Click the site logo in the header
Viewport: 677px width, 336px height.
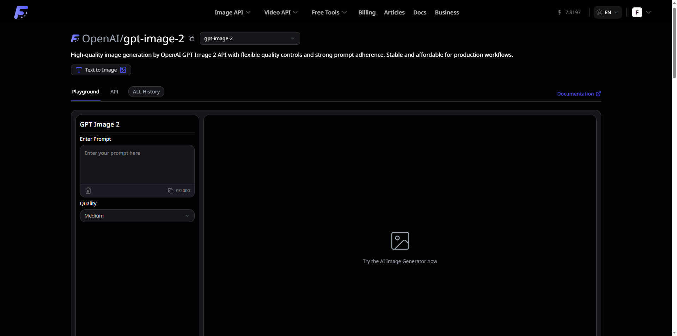pyautogui.click(x=21, y=12)
